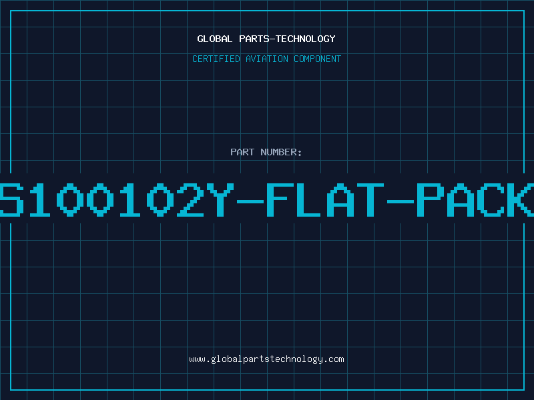
Task: Click the word GLOBAL in the heading
Action: [x=214, y=39]
